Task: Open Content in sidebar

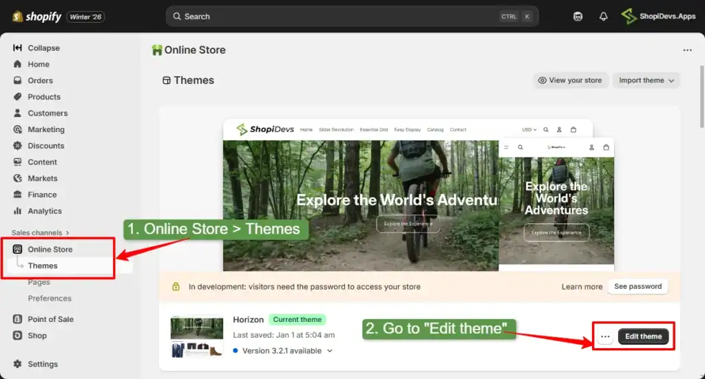Action: click(42, 162)
